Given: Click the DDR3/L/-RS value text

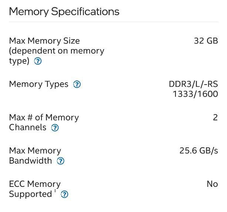Looking at the screenshot, I should pos(193,84).
